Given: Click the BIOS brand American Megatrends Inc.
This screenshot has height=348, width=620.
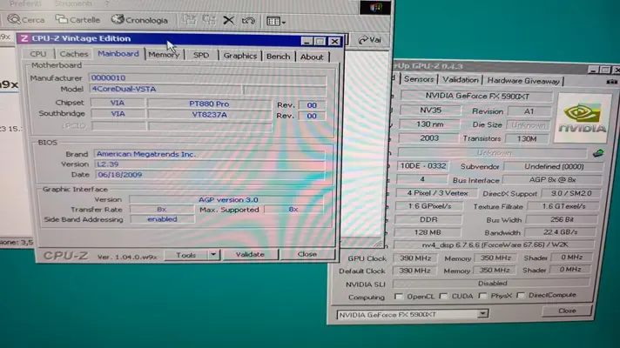Looking at the screenshot, I should click(x=210, y=154).
